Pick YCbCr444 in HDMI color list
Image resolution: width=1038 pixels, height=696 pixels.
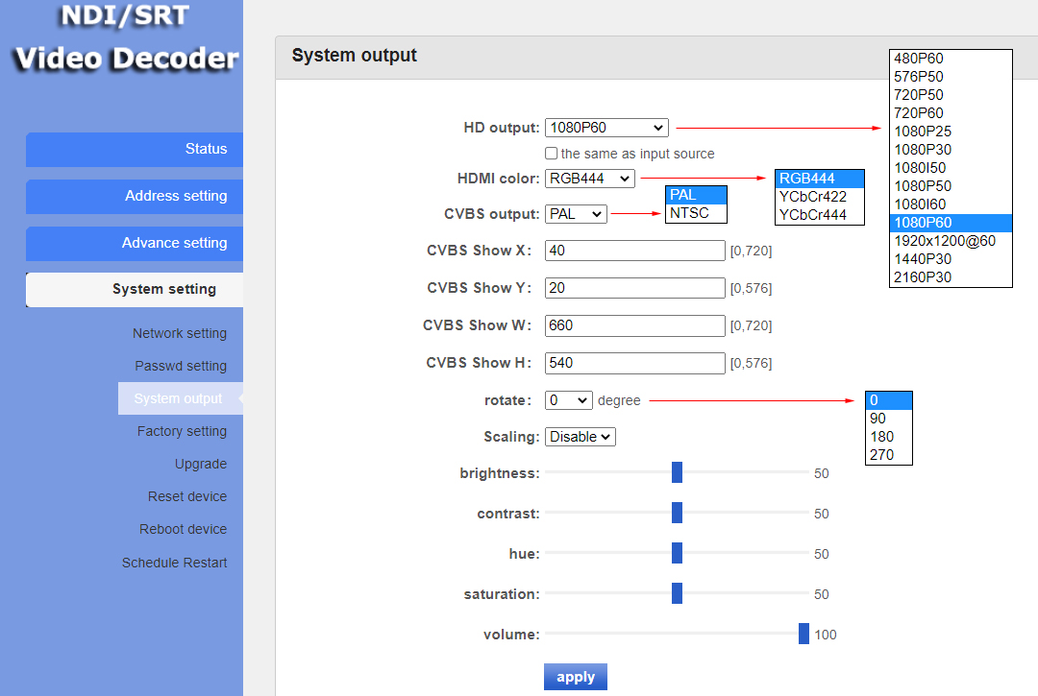820,215
